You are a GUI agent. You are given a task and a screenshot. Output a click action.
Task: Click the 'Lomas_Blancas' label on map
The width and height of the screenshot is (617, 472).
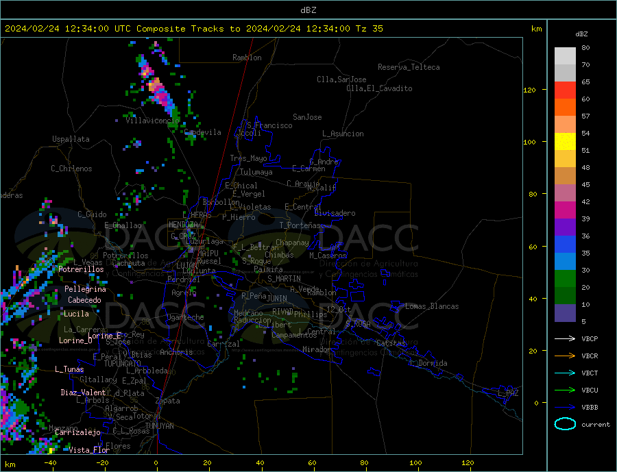point(432,306)
